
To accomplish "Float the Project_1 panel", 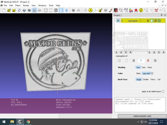I will click(162, 15).
